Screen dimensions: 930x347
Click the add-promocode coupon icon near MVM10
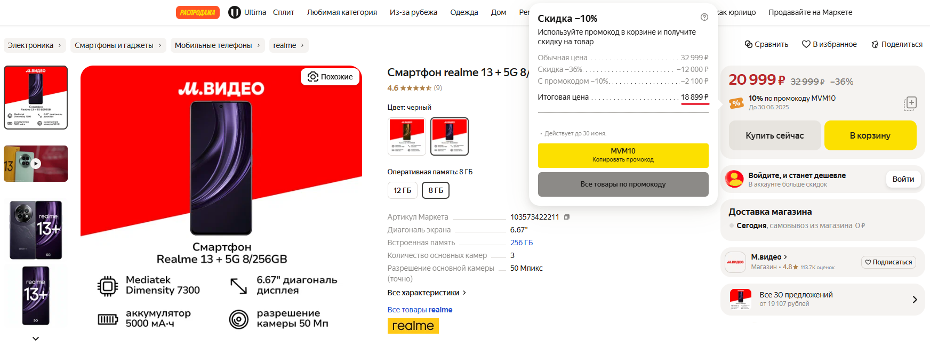click(x=910, y=103)
